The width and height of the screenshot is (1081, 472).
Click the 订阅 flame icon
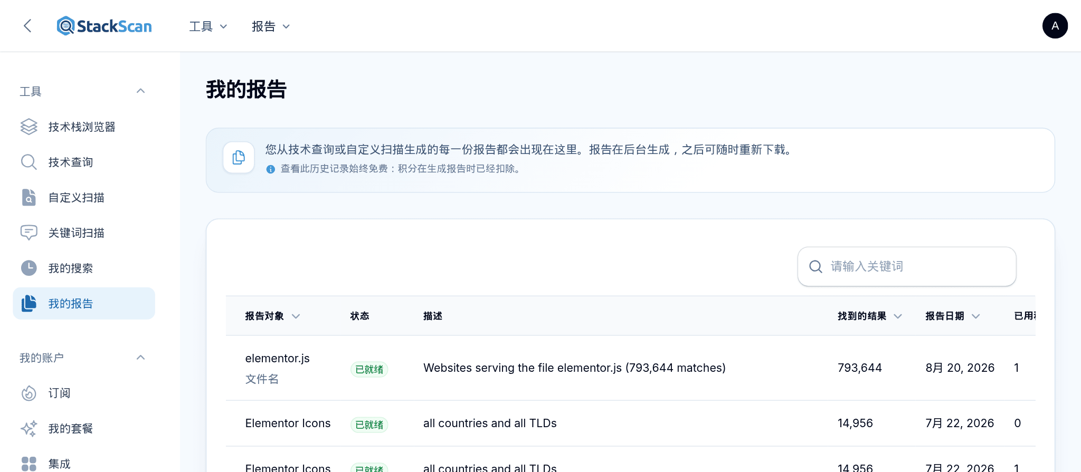[29, 393]
